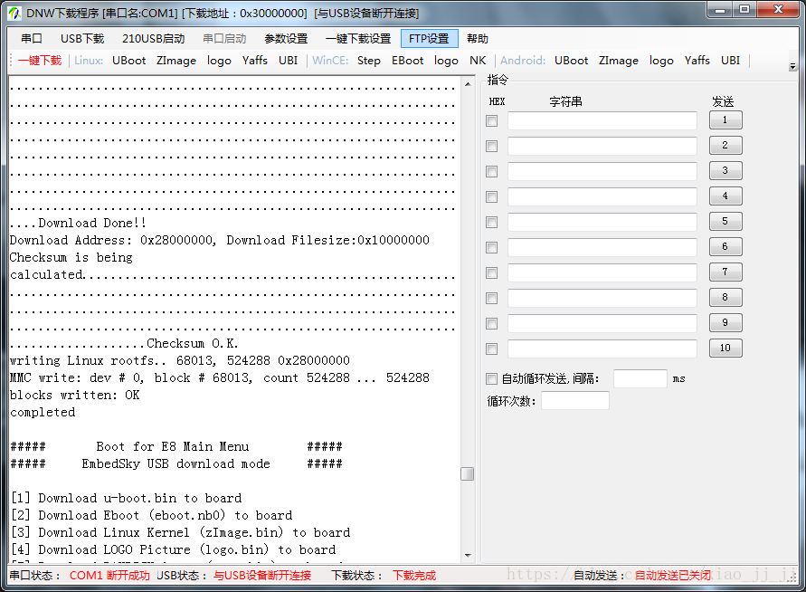This screenshot has width=806, height=592.
Task: Click Android UBoot toolbar button
Action: (x=571, y=61)
